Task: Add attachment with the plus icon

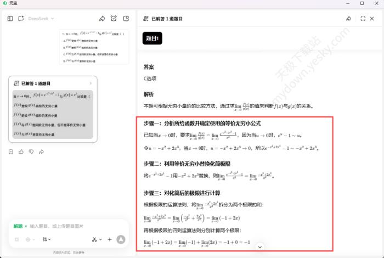Action: pos(110,239)
